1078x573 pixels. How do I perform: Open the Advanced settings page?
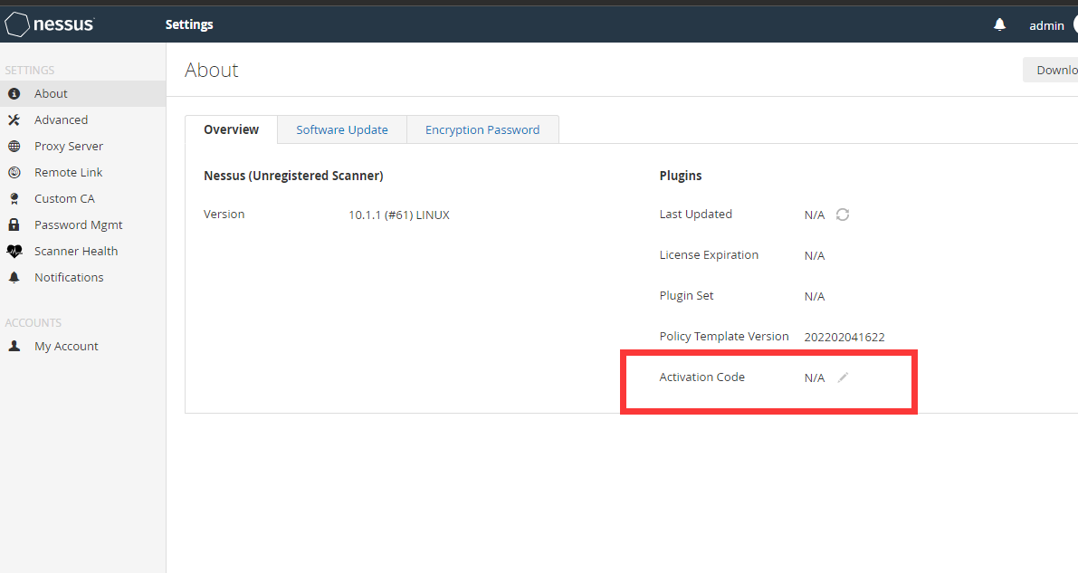[82, 119]
